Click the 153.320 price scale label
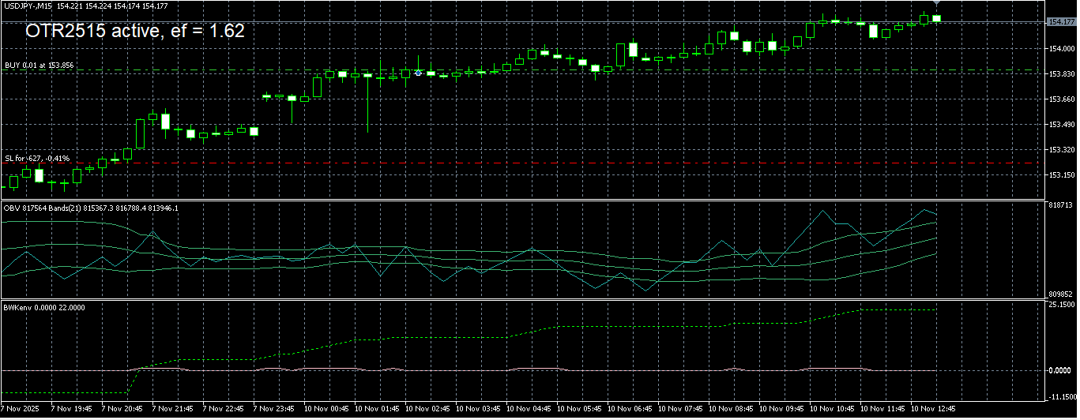The height and width of the screenshot is (420, 1080). (1060, 149)
